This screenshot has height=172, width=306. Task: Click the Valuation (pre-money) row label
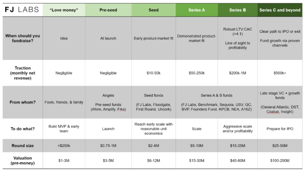pos(22,161)
